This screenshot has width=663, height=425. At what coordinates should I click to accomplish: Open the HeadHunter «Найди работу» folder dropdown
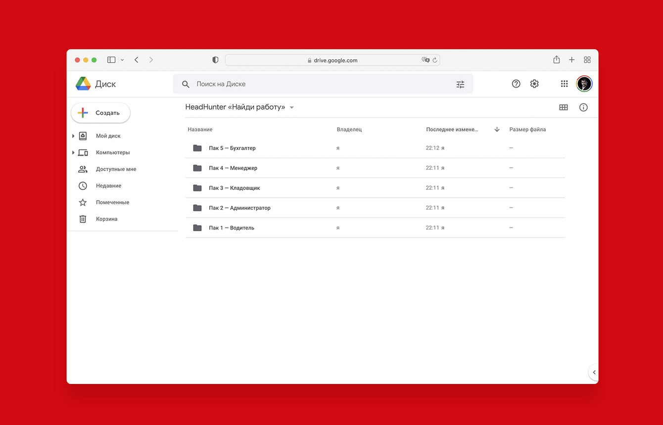pyautogui.click(x=292, y=107)
